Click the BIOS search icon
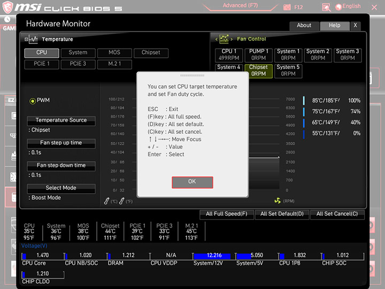Screen dimensions: 385x289 coord(326,7)
